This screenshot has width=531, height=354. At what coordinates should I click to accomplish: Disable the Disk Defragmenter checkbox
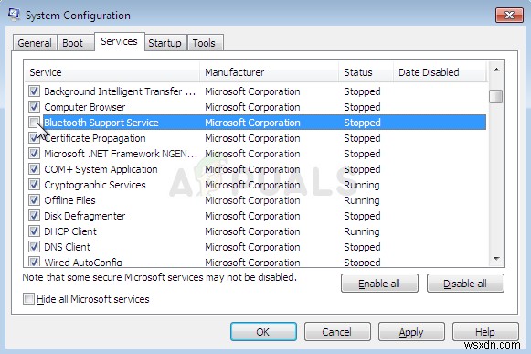(x=34, y=216)
